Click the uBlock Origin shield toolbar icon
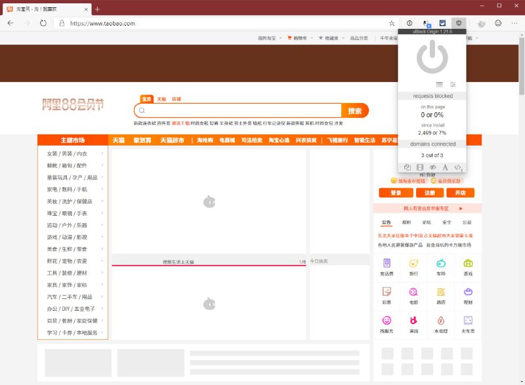525x385 pixels. point(459,23)
